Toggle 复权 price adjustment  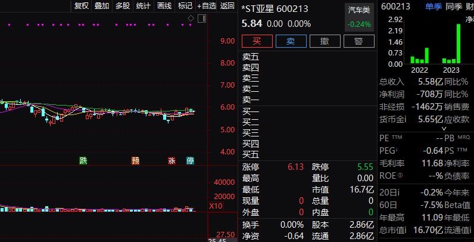point(81,6)
